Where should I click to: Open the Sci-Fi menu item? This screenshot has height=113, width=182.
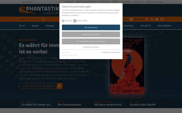(x=22, y=26)
